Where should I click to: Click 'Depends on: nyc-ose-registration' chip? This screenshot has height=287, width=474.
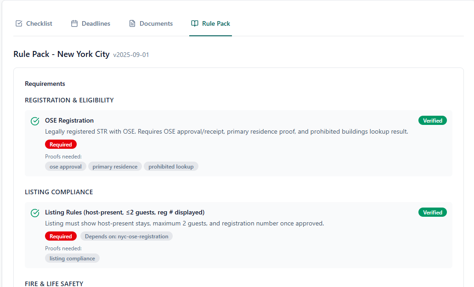(126, 236)
